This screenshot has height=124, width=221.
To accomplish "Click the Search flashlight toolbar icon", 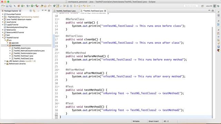I will (x=49, y=6).
